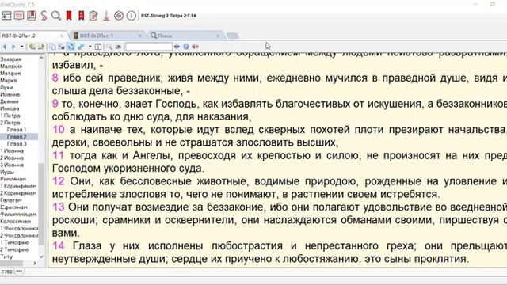
Task: Click the bottom tab ending in 1789
Action: pyautogui.click(x=6, y=272)
